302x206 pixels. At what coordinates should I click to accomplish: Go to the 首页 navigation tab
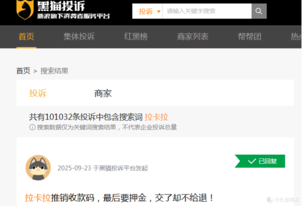[x=26, y=37]
